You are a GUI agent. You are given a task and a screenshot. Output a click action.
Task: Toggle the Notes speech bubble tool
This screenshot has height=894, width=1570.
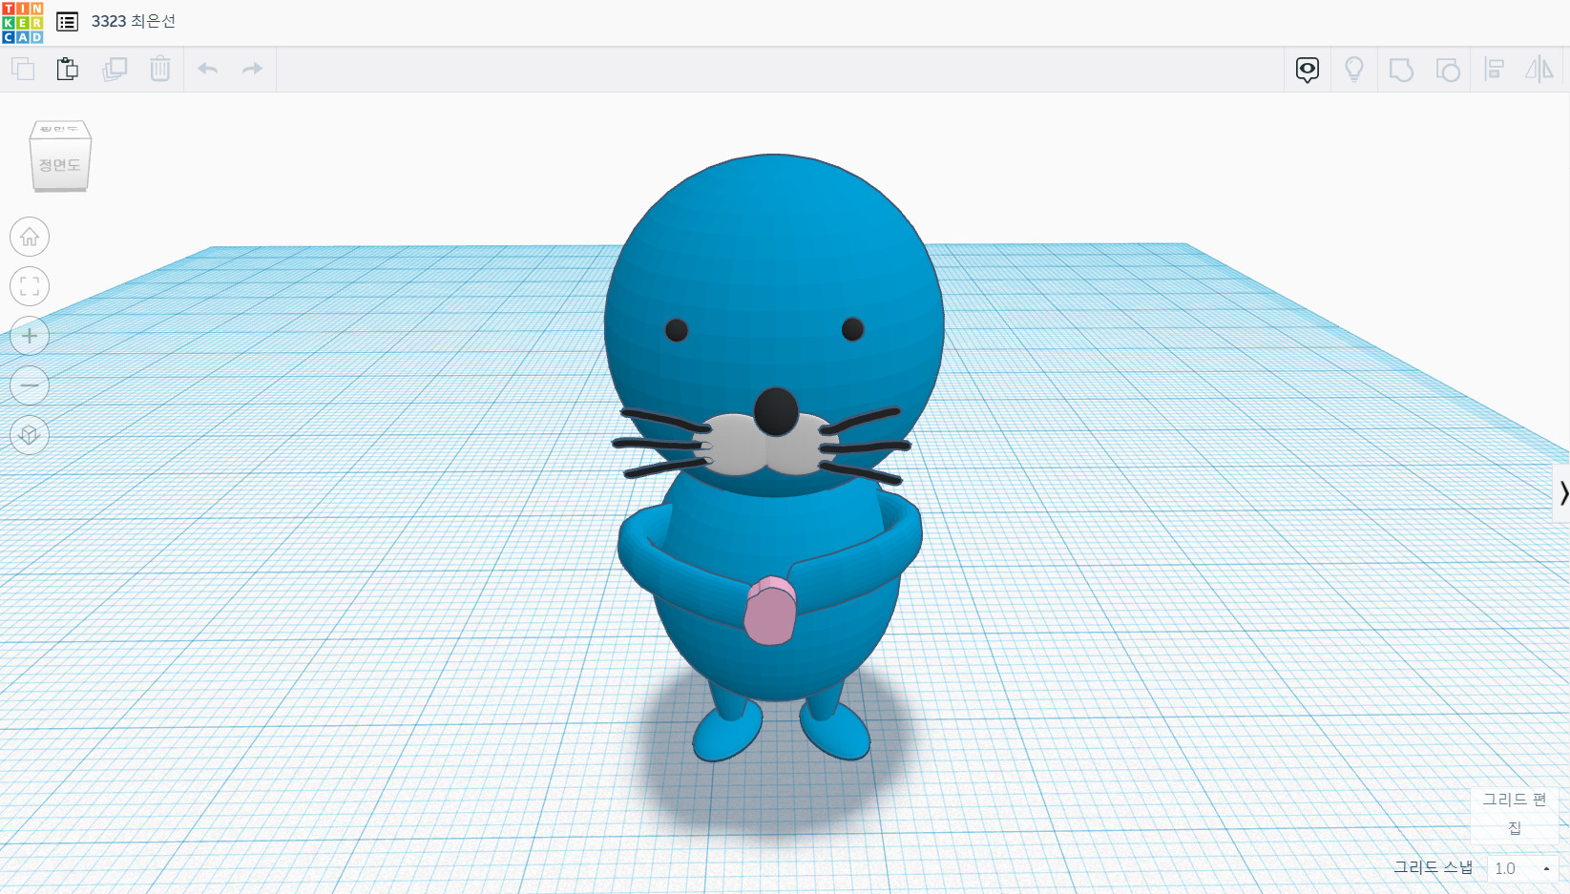coord(1308,70)
